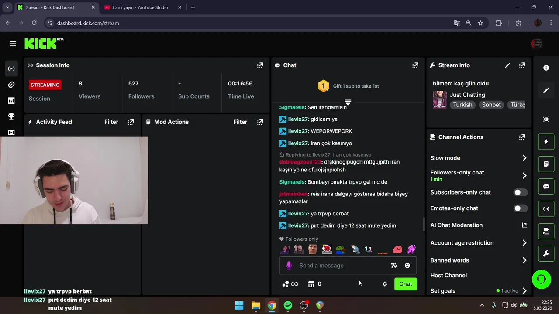Pop out the Mod Actions panel
Viewport: 559px width, 314px height.
tap(260, 122)
